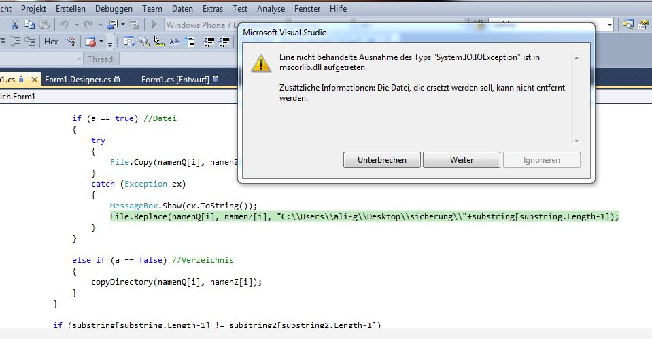Click the Decrease Indent icon
652x339 pixels.
point(209,42)
